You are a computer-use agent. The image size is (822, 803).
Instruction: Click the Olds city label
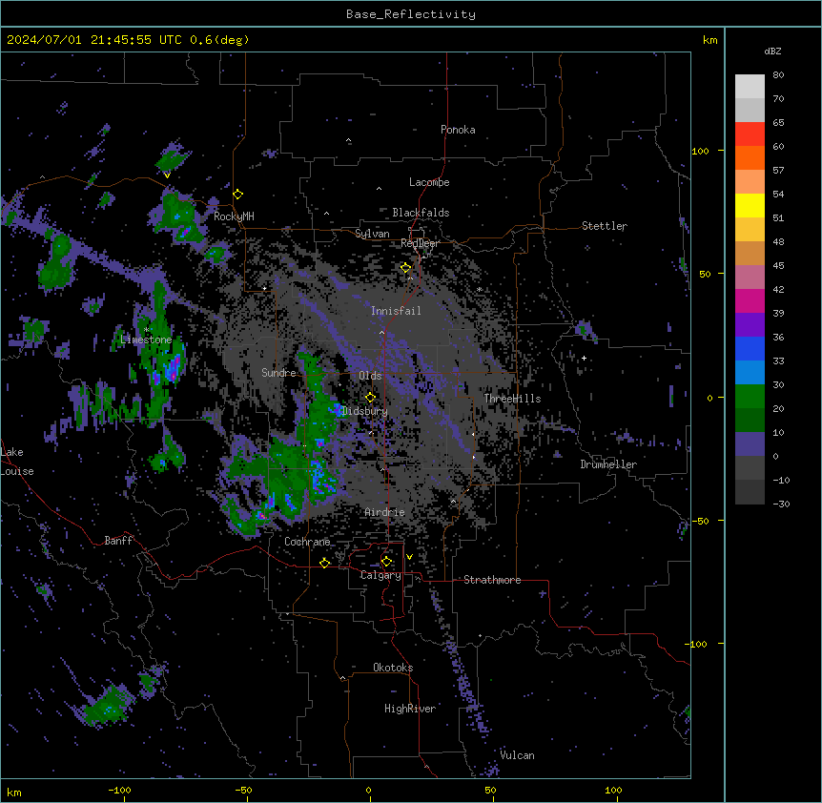coord(370,376)
